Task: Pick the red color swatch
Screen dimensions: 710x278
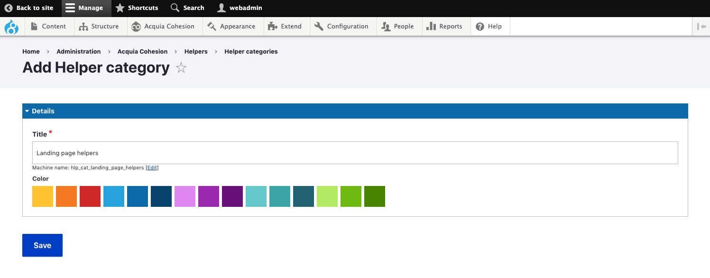Action: [90, 196]
